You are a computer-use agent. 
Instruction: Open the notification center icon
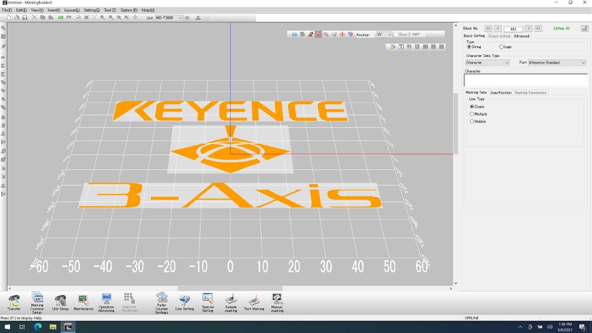[x=583, y=327]
